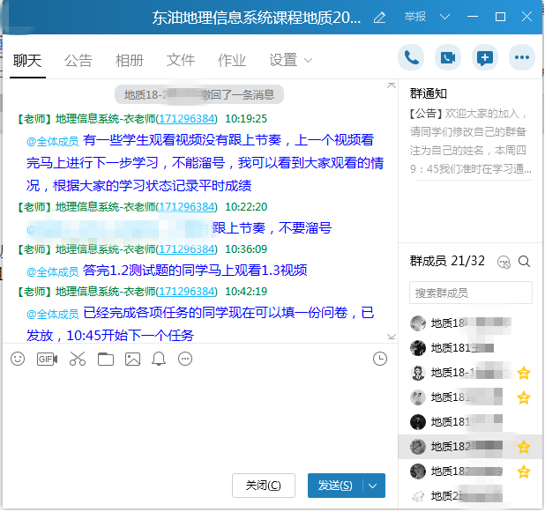
Task: Click the bell notification icon in the input toolbar
Action: tap(159, 359)
